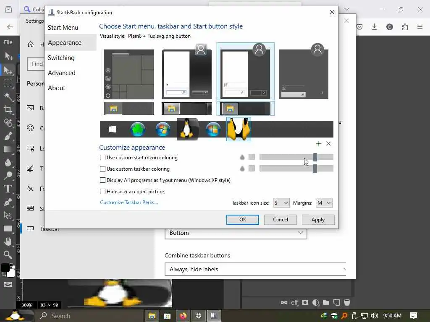Open File Explorer from the taskbar

[152, 316]
